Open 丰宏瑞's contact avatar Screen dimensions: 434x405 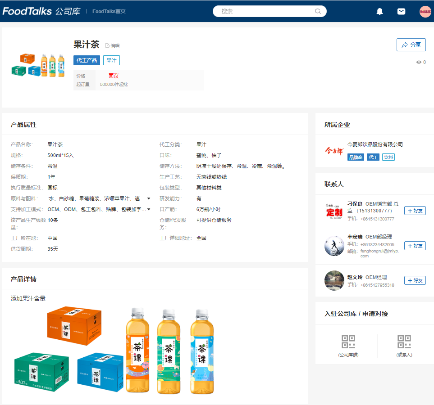tap(334, 246)
